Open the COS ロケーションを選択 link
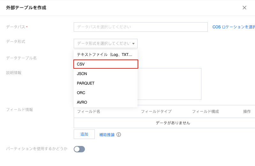The image size is (255, 166). tap(234, 27)
